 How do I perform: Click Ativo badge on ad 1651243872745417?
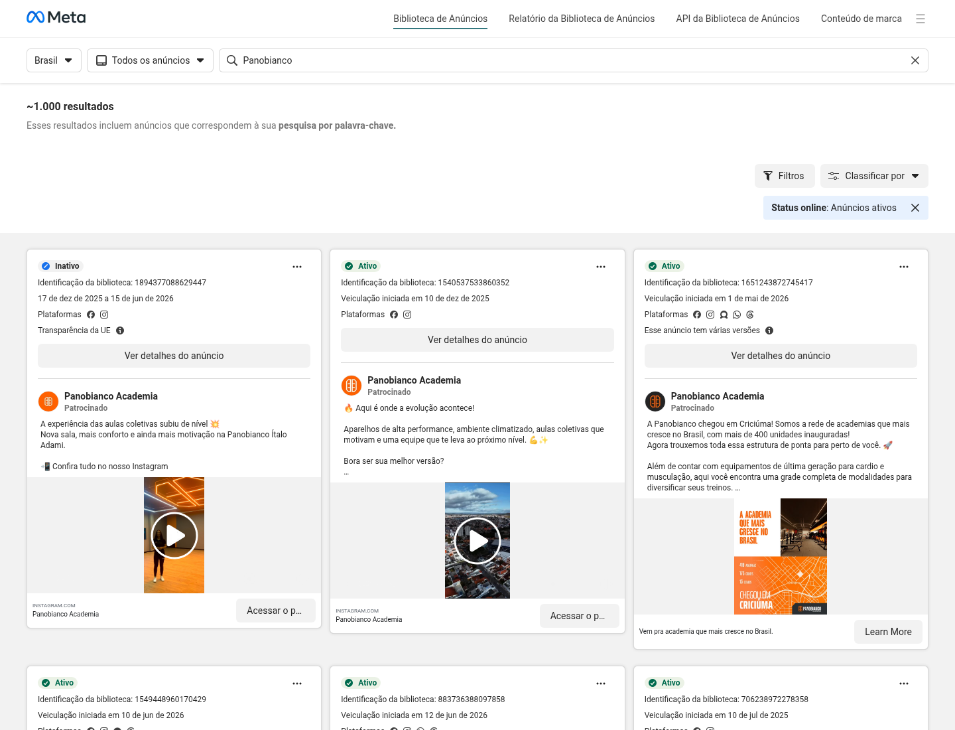(664, 266)
